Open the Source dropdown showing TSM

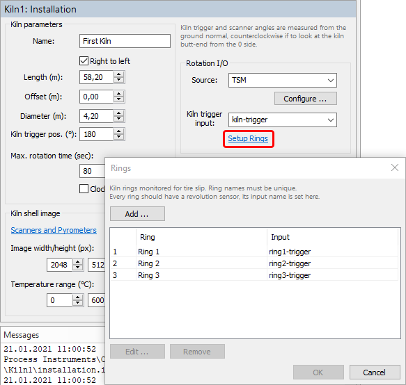point(283,81)
